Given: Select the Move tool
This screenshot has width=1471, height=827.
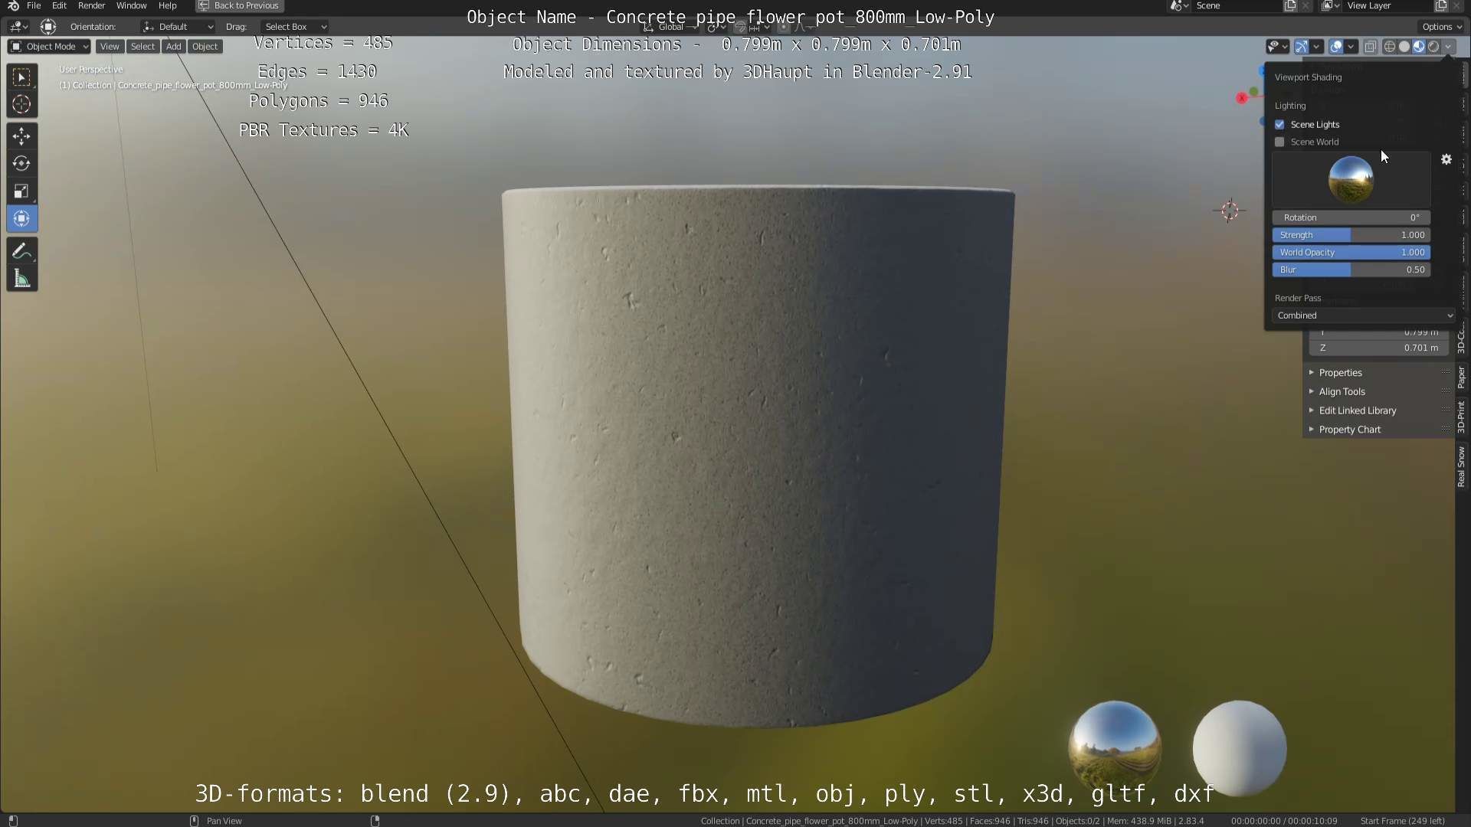Looking at the screenshot, I should pos(21,136).
